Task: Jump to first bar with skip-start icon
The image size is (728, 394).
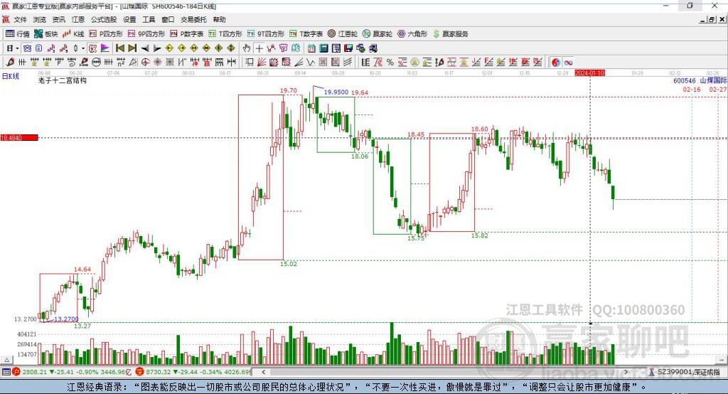Action: 119,48
